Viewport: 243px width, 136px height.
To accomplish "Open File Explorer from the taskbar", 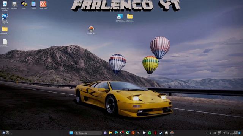I will [110, 133].
